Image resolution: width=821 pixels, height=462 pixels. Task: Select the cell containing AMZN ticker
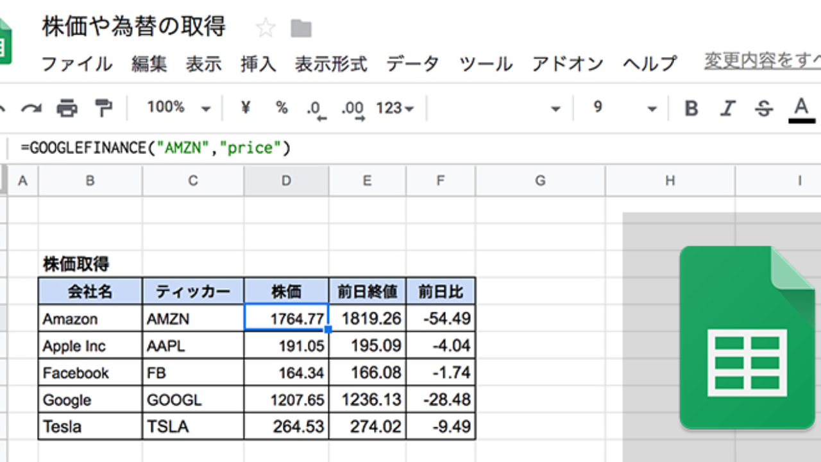tap(192, 318)
